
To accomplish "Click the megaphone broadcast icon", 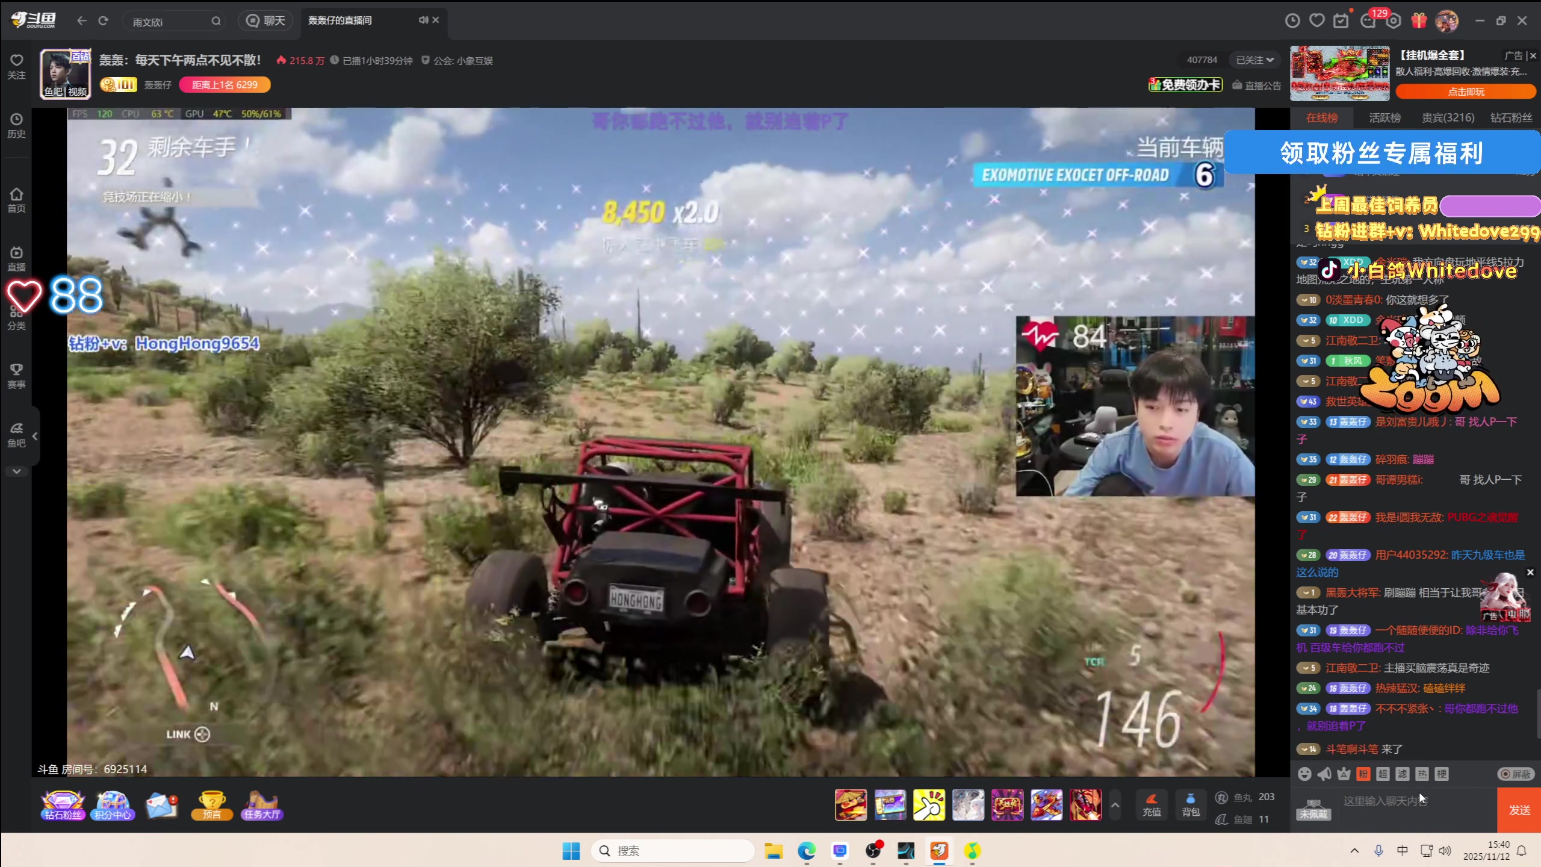I will pos(1324,774).
